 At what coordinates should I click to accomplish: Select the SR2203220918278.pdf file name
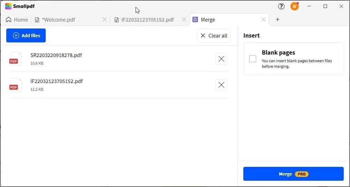point(56,55)
